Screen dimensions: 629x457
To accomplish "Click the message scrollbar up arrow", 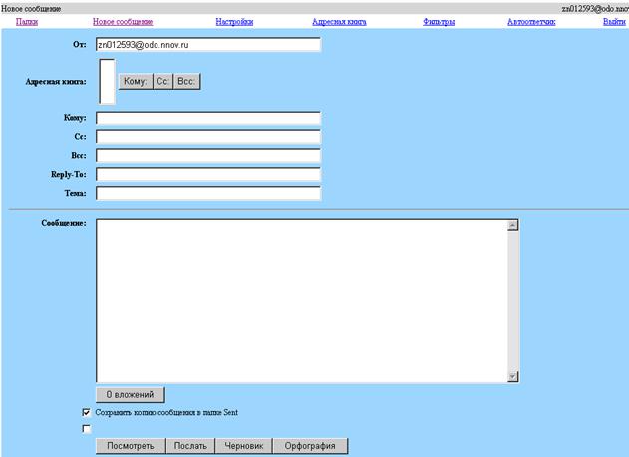I will [x=513, y=225].
